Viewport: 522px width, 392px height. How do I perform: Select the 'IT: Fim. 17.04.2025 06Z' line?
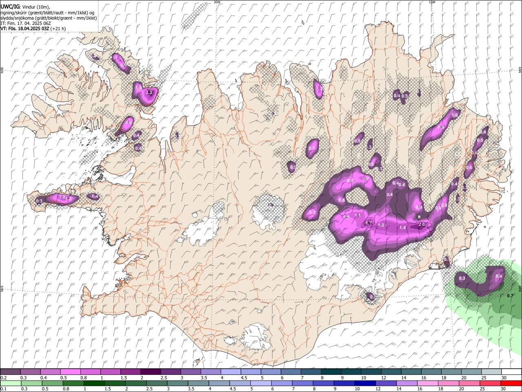pos(25,23)
